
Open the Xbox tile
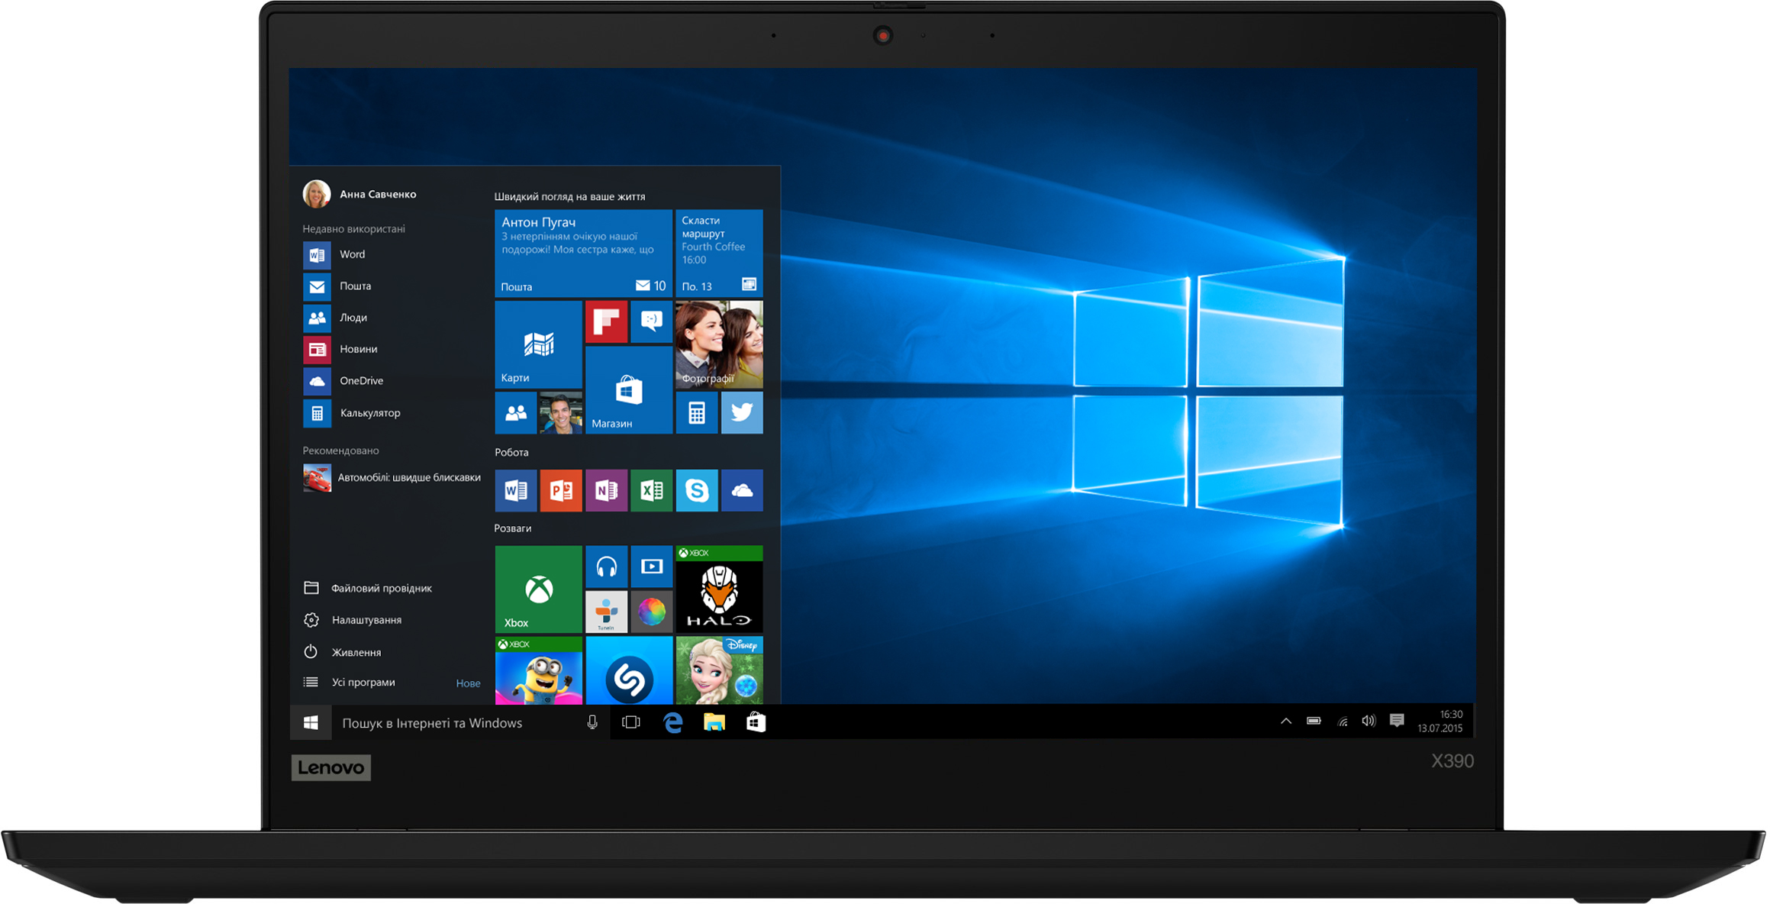[538, 589]
